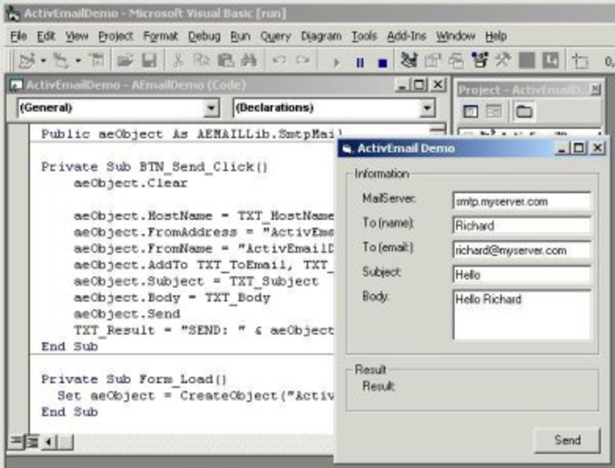The image size is (615, 468).
Task: Open the Help menu
Action: 496,36
